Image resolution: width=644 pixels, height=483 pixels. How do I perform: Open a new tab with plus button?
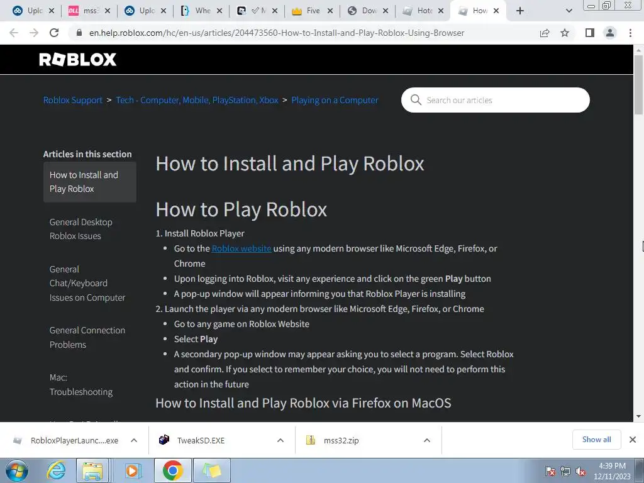(x=520, y=11)
